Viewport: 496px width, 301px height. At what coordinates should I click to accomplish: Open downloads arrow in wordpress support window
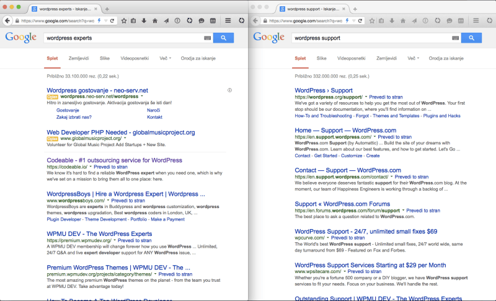point(392,21)
